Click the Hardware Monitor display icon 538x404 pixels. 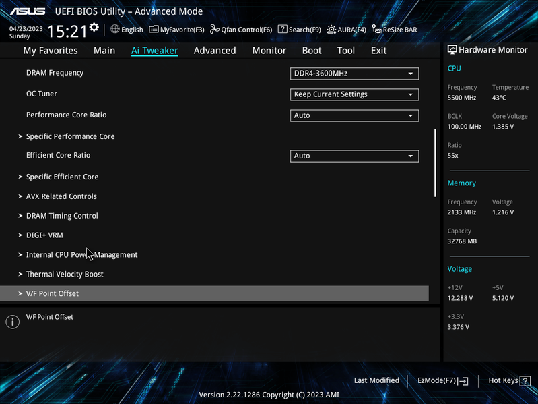(x=452, y=50)
